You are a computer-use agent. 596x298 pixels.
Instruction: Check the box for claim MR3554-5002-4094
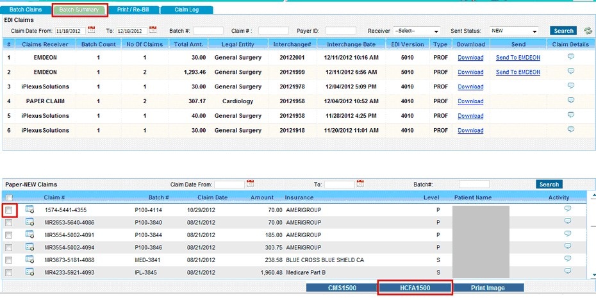pos(9,248)
